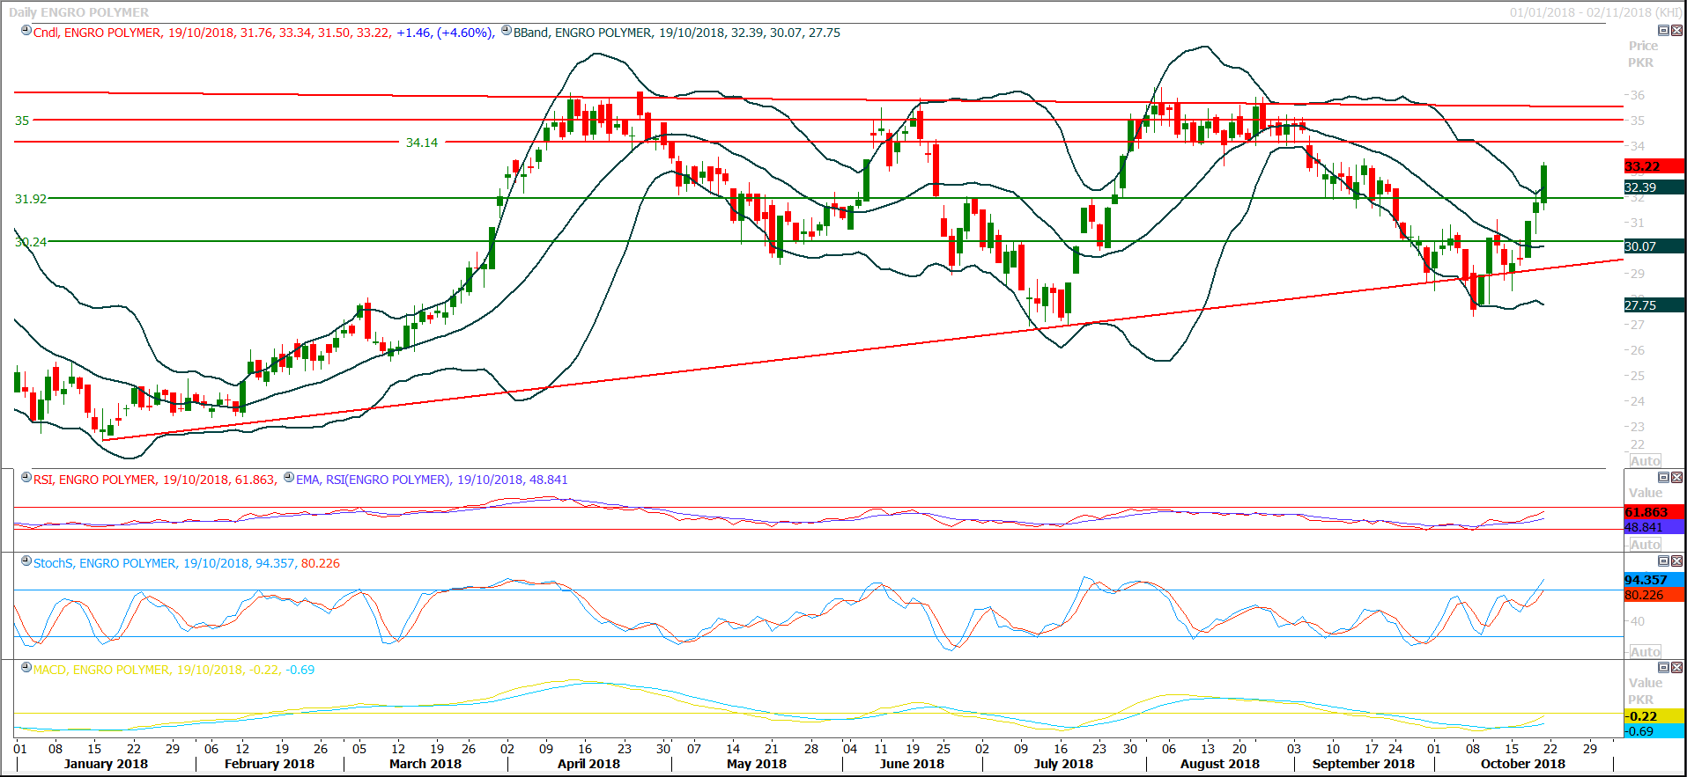Maximize the RSI indicator panel

(1663, 477)
